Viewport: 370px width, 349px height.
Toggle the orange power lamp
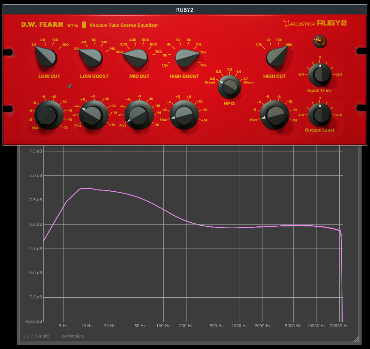click(x=320, y=42)
